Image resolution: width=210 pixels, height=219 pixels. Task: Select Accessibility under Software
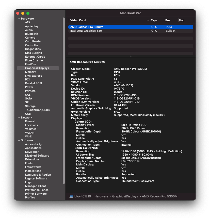pyautogui.click(x=34, y=144)
